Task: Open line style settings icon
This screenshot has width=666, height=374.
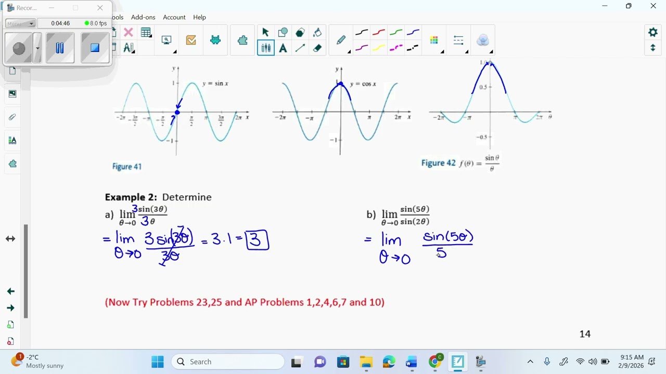Action: [458, 40]
